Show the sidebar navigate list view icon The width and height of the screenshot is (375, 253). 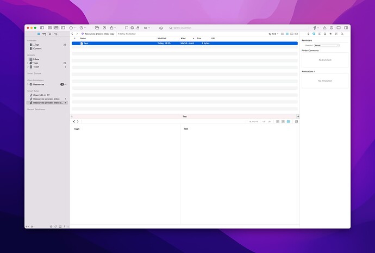point(39,34)
